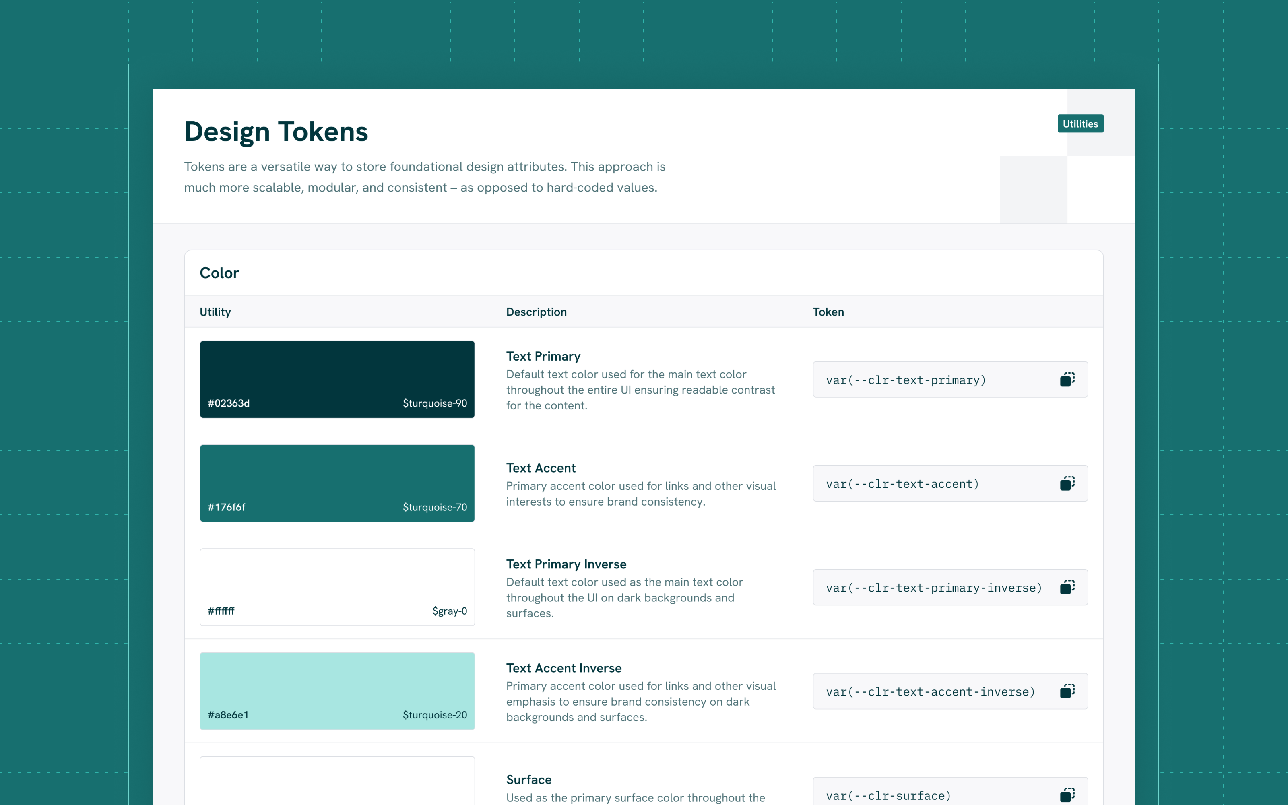Click the Description column header
Screen dimensions: 1288x805
click(536, 312)
